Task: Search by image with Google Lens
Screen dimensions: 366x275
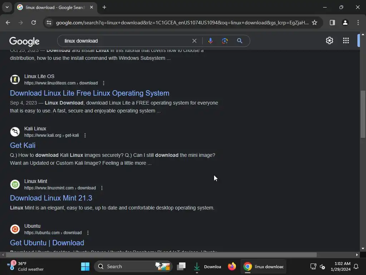Action: [225, 41]
